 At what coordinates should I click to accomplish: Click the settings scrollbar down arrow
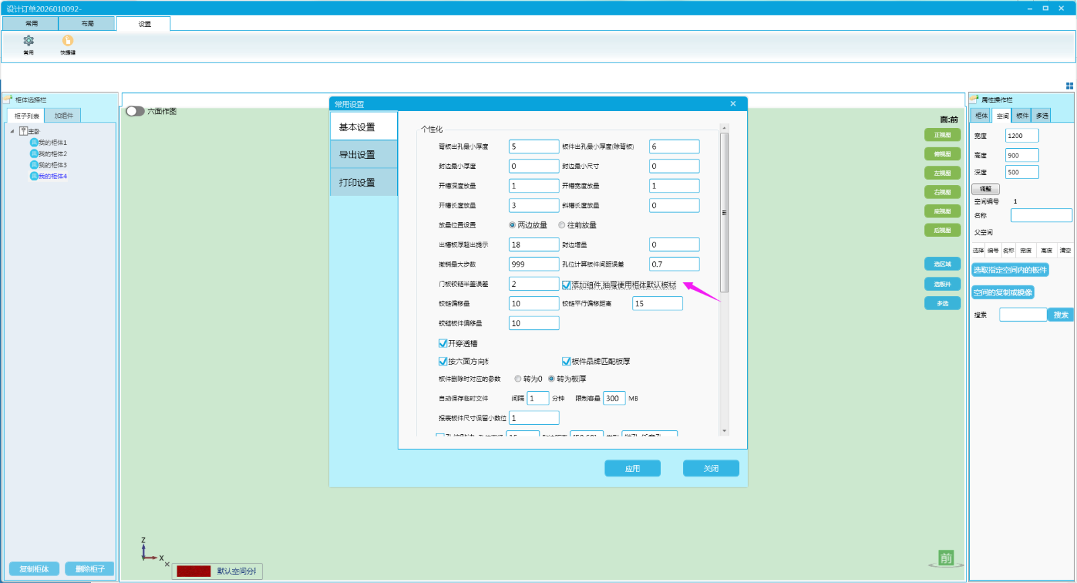724,431
